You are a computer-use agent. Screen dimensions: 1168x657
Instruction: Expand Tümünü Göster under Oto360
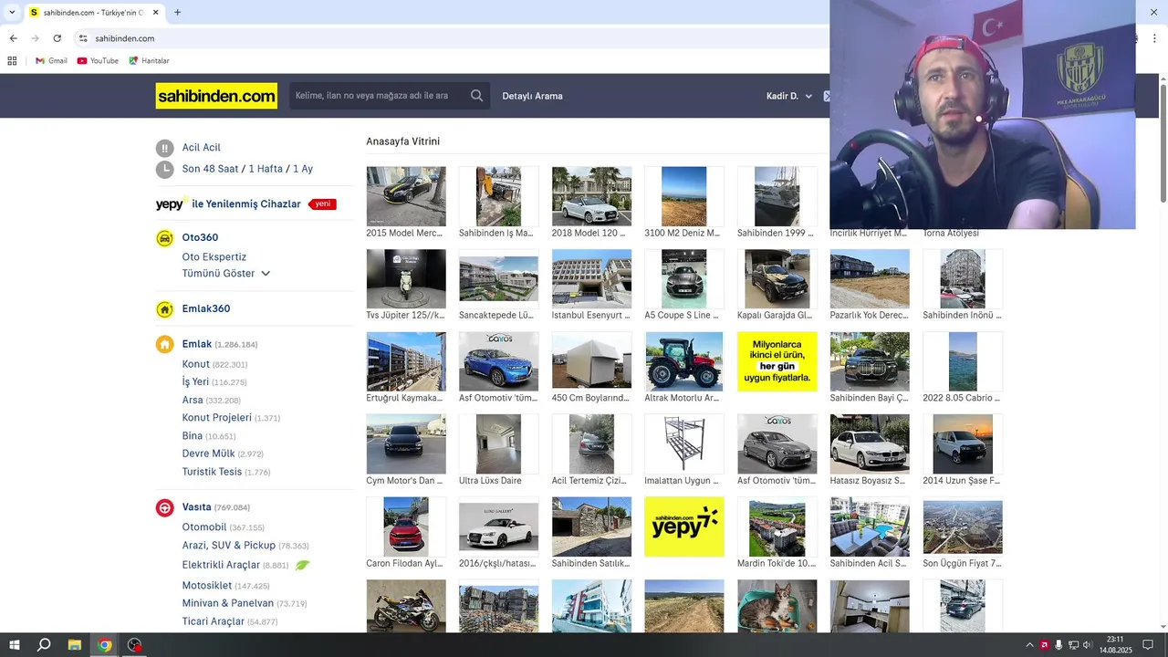(226, 274)
